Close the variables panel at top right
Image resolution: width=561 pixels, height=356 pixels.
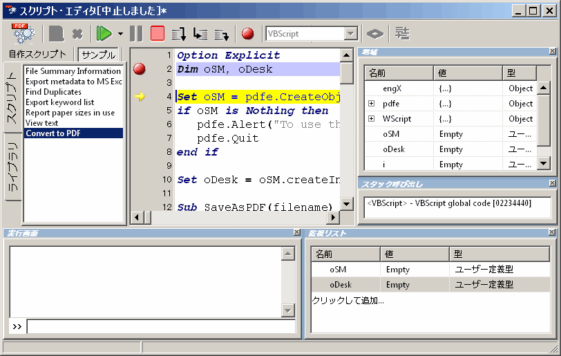pyautogui.click(x=553, y=52)
